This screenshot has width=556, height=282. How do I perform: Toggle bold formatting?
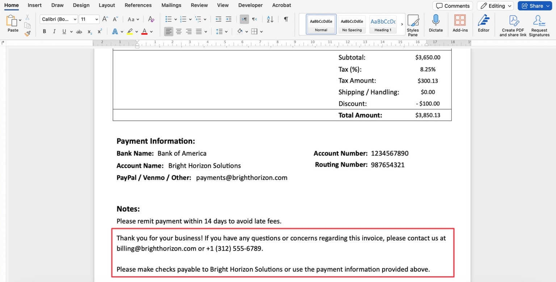(x=44, y=31)
